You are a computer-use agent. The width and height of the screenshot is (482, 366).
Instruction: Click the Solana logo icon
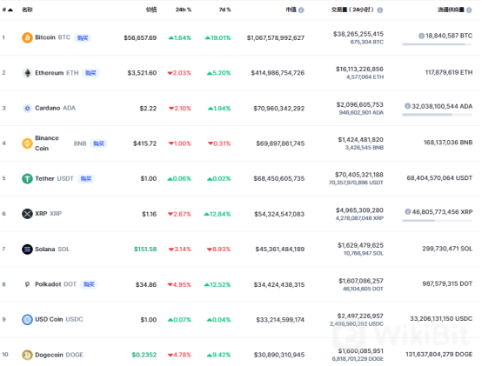27,249
